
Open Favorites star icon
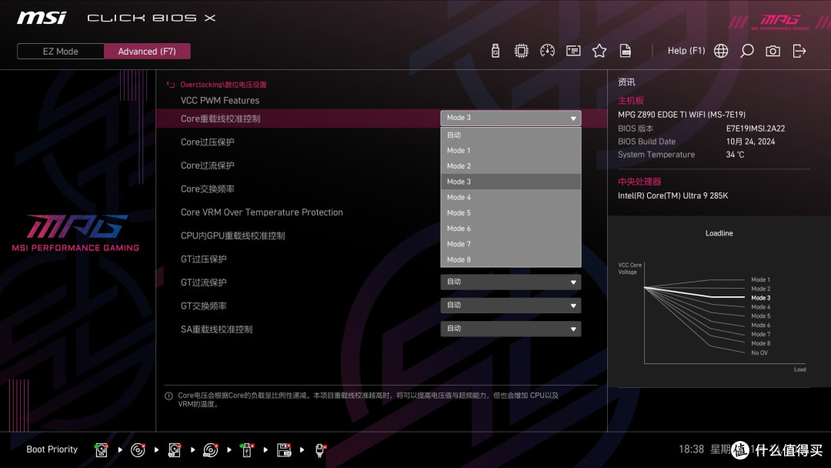tap(599, 51)
